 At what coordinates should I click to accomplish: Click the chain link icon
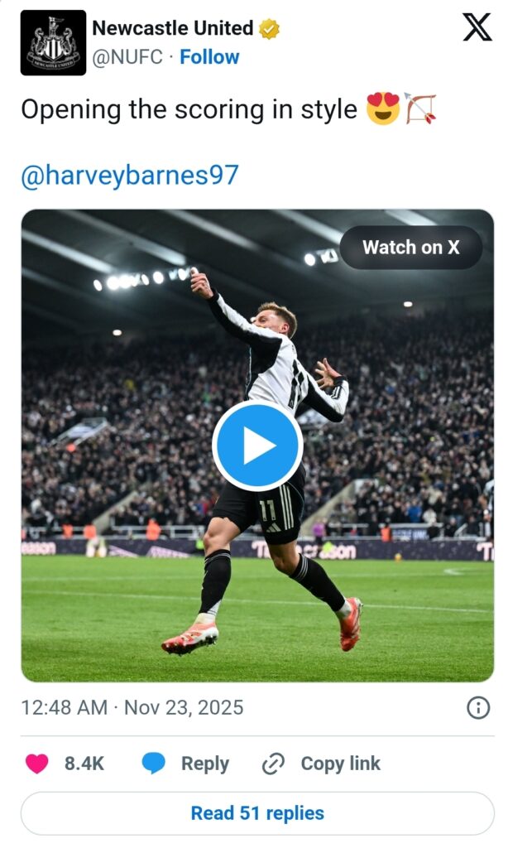[x=273, y=764]
